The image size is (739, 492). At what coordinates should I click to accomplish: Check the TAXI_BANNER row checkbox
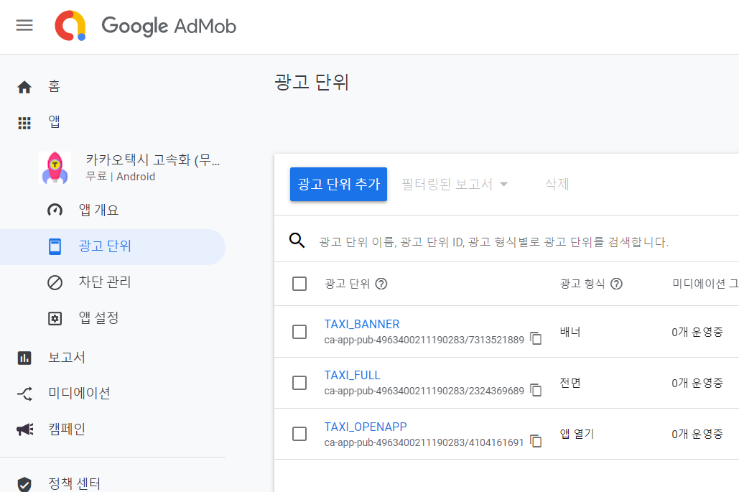pos(299,332)
